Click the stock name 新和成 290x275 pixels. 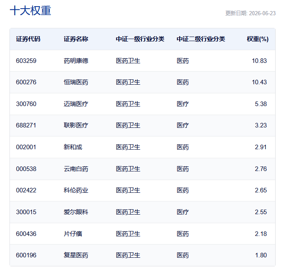pos(73,147)
